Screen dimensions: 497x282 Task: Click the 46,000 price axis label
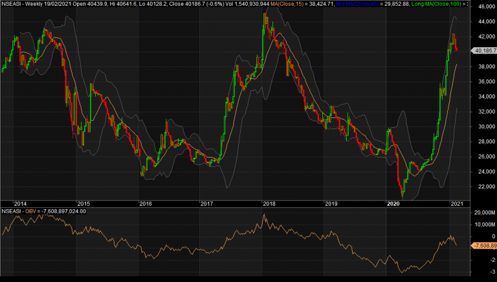click(486, 6)
